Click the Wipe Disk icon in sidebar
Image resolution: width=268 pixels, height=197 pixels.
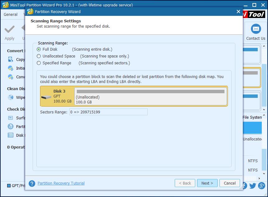coord(11,97)
